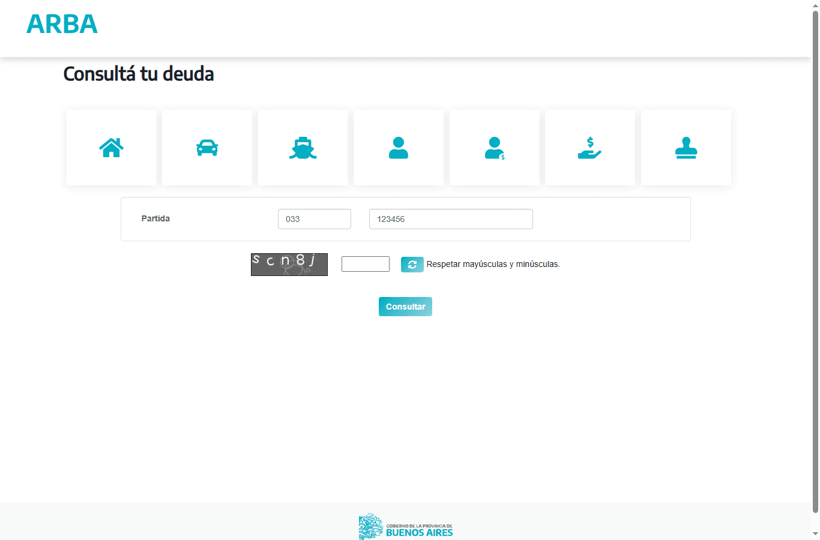Select the hand holding dollar icon
The height and width of the screenshot is (540, 820).
(590, 148)
